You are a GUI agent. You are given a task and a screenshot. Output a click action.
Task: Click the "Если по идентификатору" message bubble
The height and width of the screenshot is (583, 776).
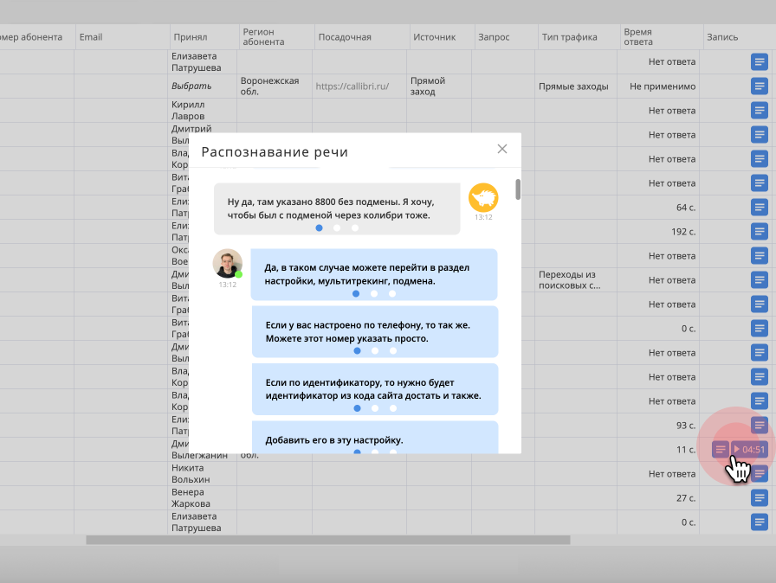coord(374,388)
